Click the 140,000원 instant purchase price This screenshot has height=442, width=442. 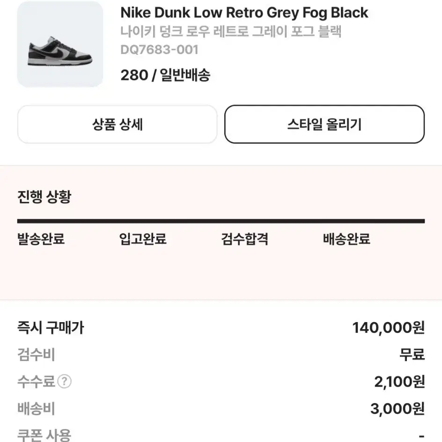click(x=389, y=328)
